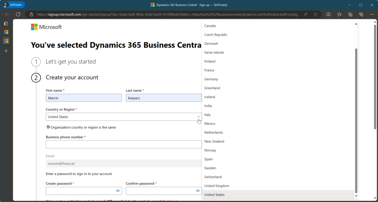Click the InPrivate profile button
Screen dimensions: 378x202
coord(14,5)
